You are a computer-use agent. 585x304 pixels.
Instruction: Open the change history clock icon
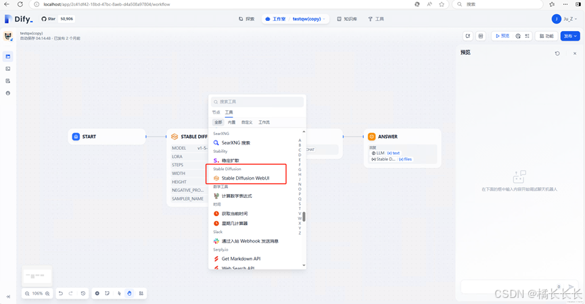tap(83, 294)
